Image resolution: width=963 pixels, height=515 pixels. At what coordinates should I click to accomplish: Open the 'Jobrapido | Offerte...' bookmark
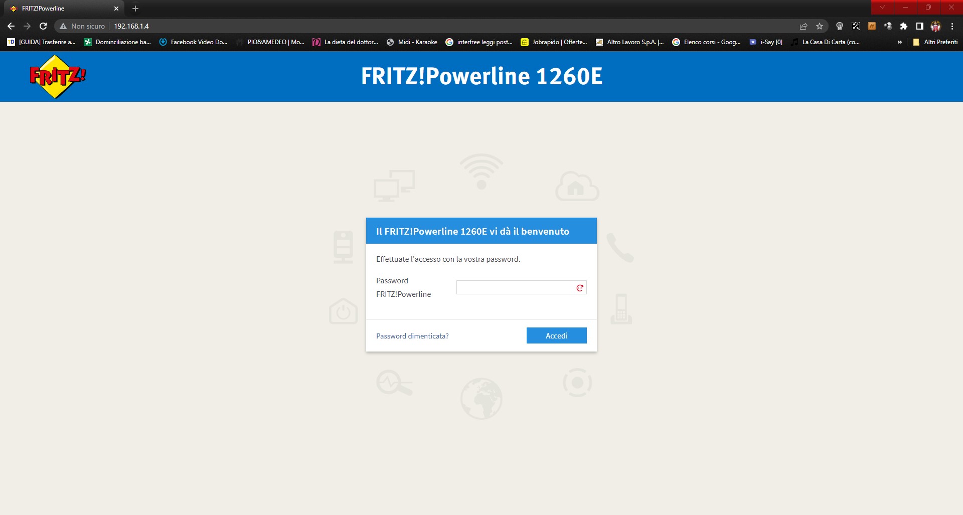point(554,42)
